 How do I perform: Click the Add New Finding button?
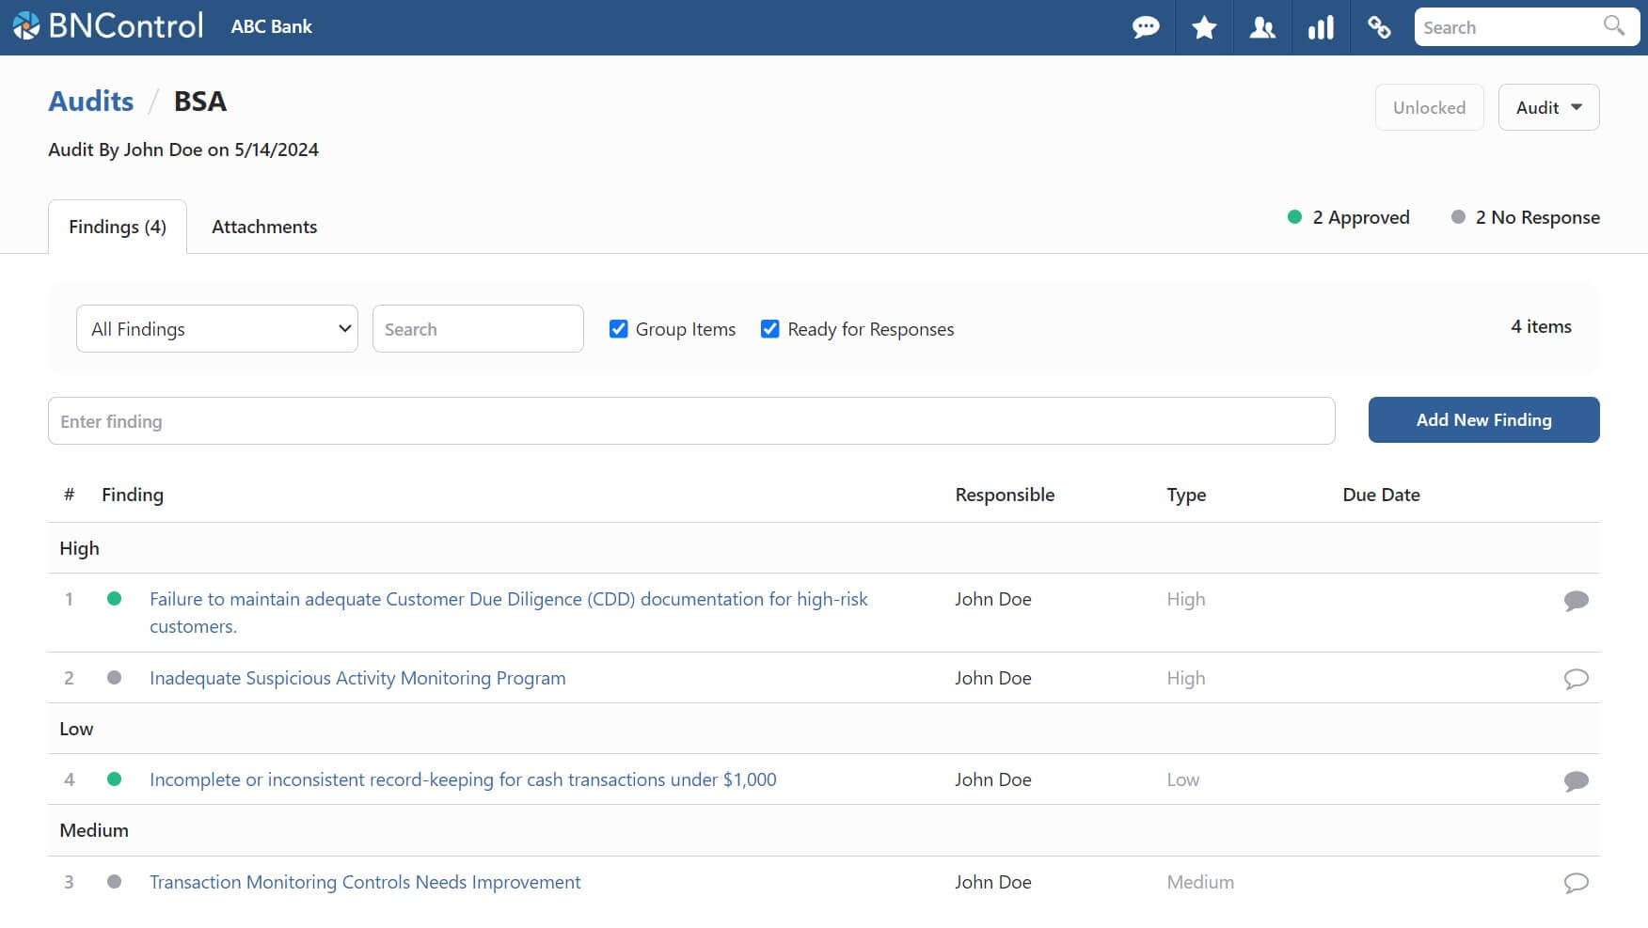(x=1482, y=420)
